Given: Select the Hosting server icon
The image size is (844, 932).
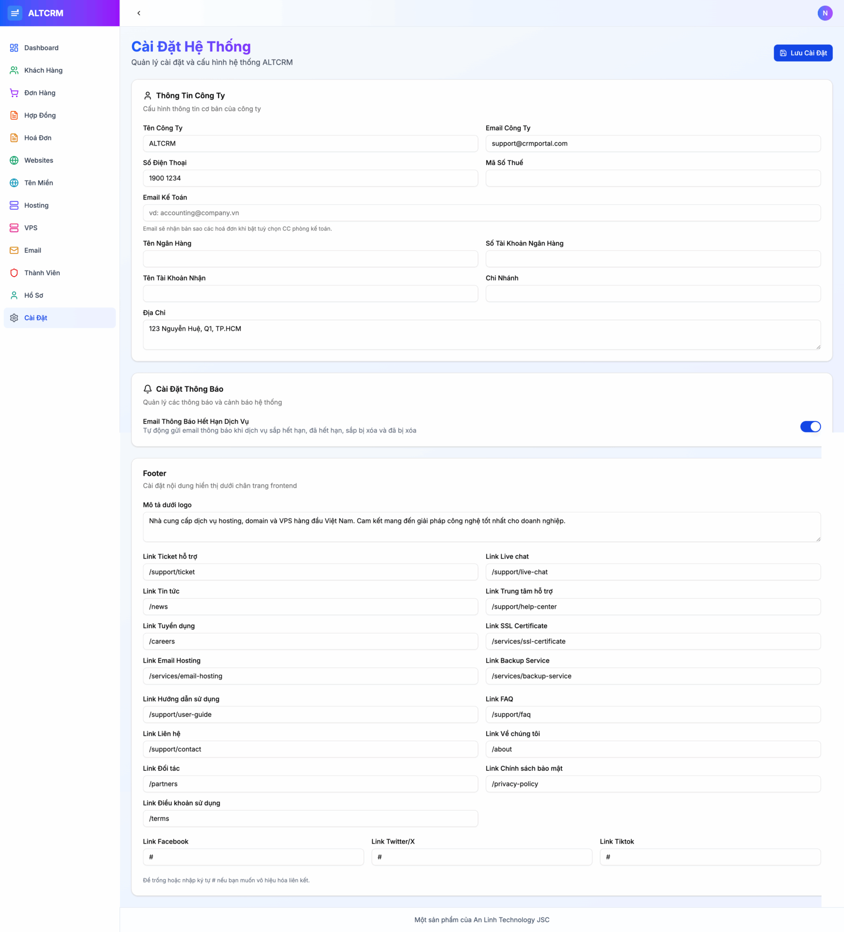Looking at the screenshot, I should click(14, 205).
